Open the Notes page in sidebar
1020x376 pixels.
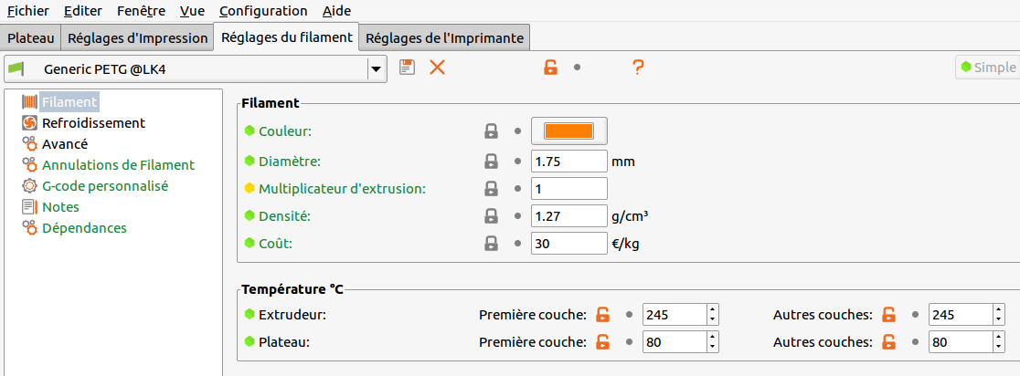[x=60, y=207]
